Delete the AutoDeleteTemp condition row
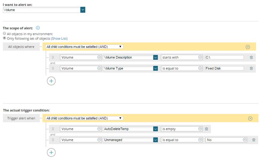Image resolution: width=261 pixels, height=158 pixels. click(x=207, y=129)
